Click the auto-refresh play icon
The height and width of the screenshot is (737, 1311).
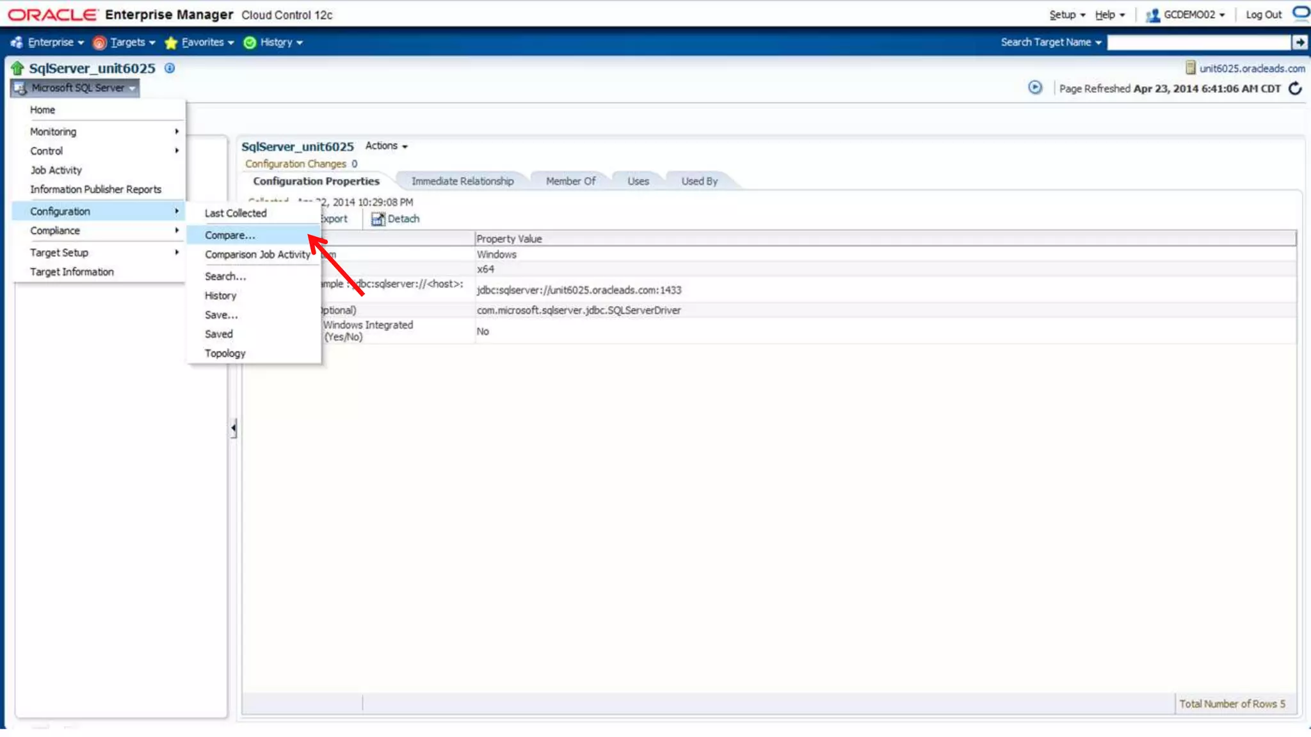[x=1035, y=88]
